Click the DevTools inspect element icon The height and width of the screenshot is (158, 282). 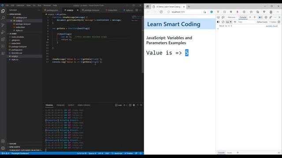tap(219, 18)
